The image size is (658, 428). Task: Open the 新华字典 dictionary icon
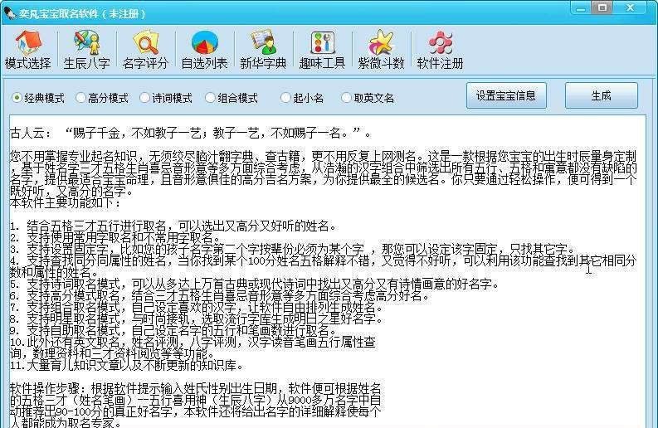coord(263,50)
